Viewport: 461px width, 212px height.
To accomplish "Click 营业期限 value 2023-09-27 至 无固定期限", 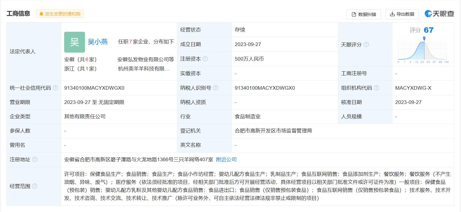I will click(94, 102).
